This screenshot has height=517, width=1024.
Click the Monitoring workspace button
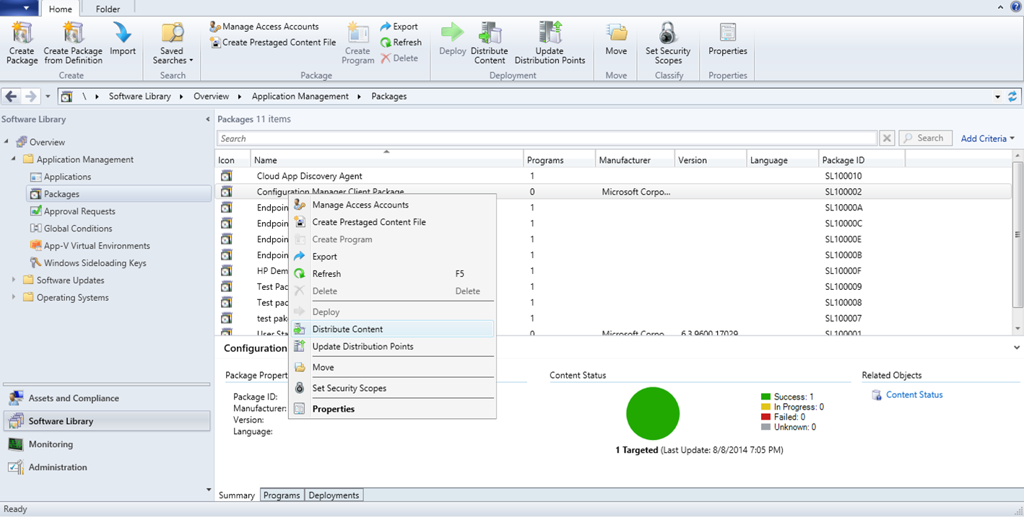click(x=51, y=444)
